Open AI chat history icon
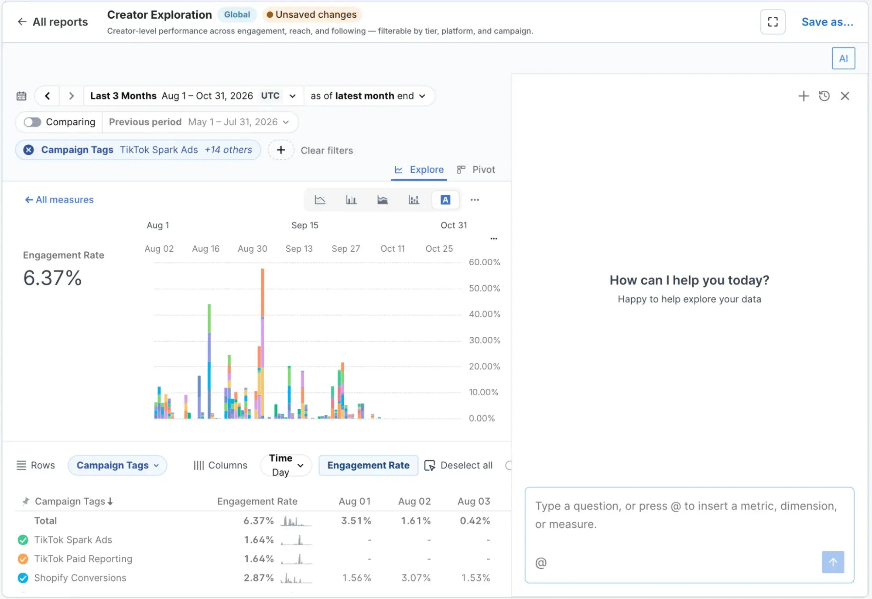872x599 pixels. [x=824, y=96]
